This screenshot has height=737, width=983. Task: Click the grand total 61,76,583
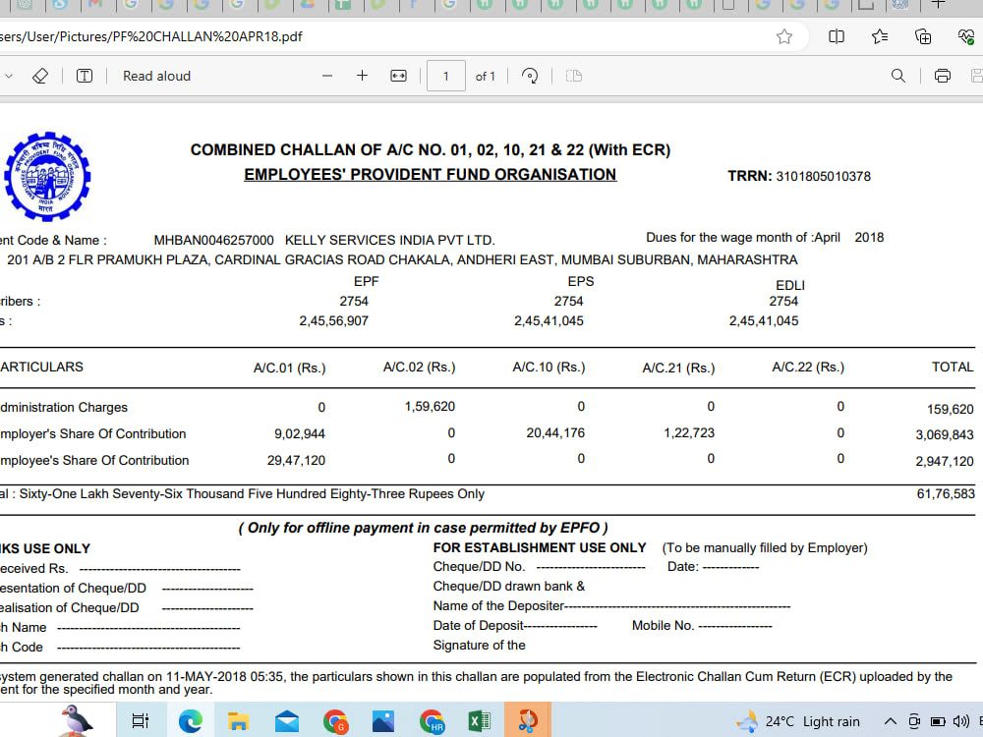point(946,494)
